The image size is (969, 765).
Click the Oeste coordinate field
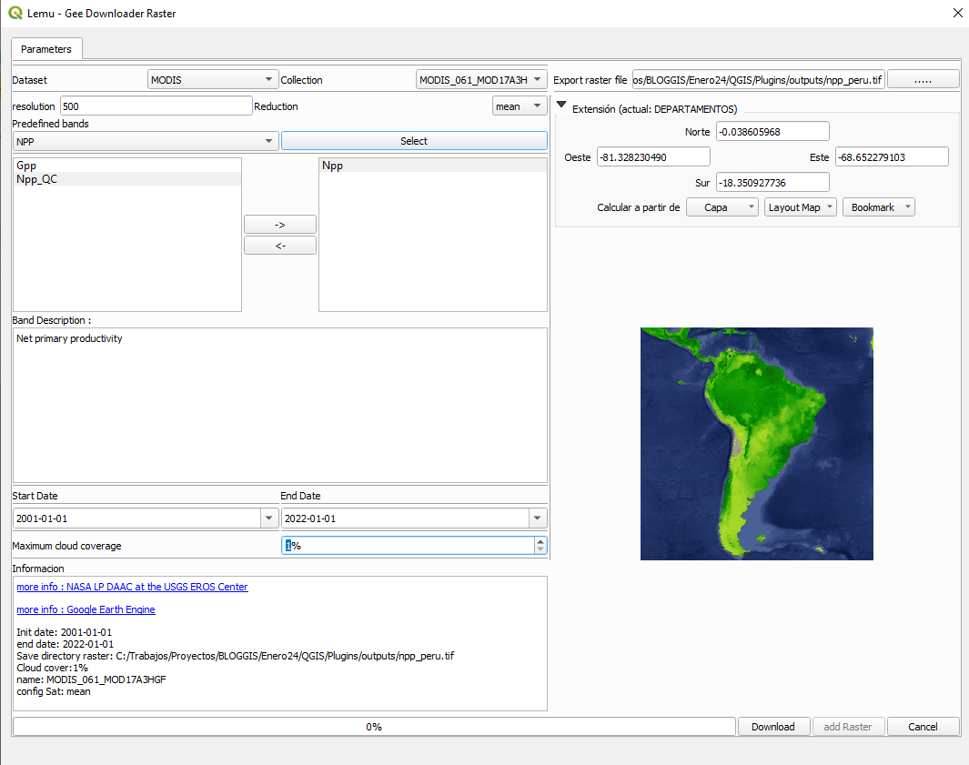tap(653, 157)
